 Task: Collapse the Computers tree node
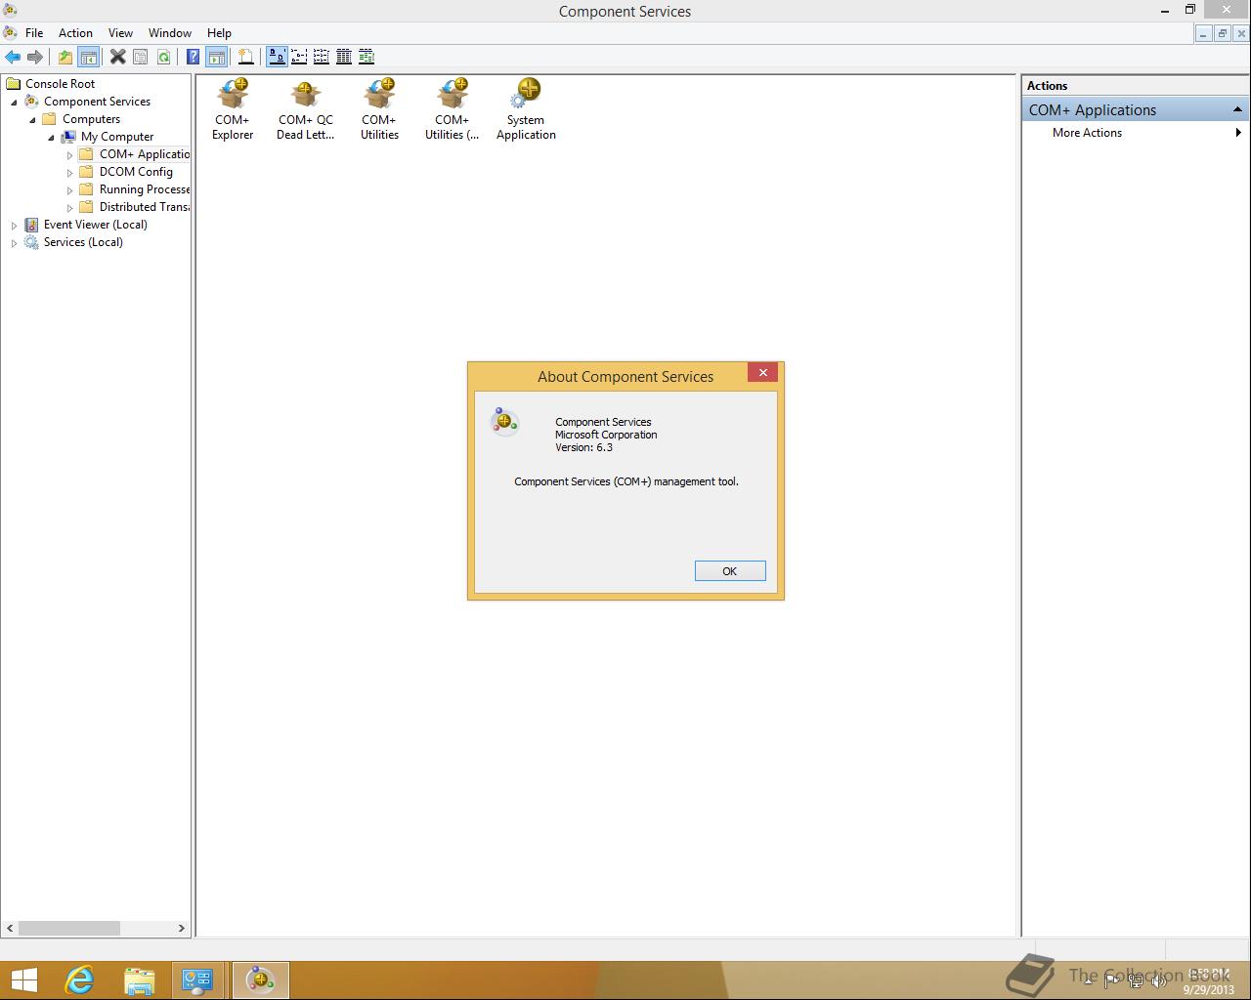pos(32,119)
